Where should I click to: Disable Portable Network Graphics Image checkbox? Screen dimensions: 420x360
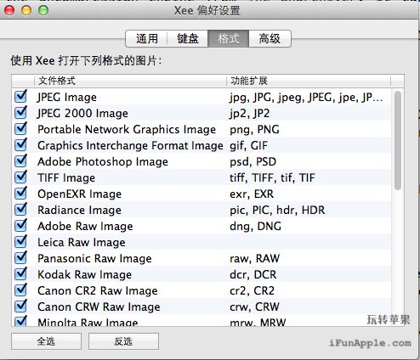pyautogui.click(x=21, y=129)
